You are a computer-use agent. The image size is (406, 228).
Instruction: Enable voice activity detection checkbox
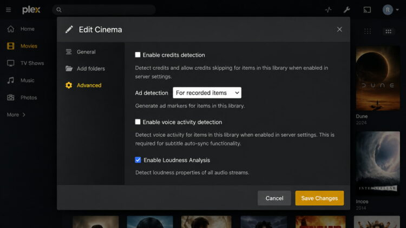(x=137, y=122)
